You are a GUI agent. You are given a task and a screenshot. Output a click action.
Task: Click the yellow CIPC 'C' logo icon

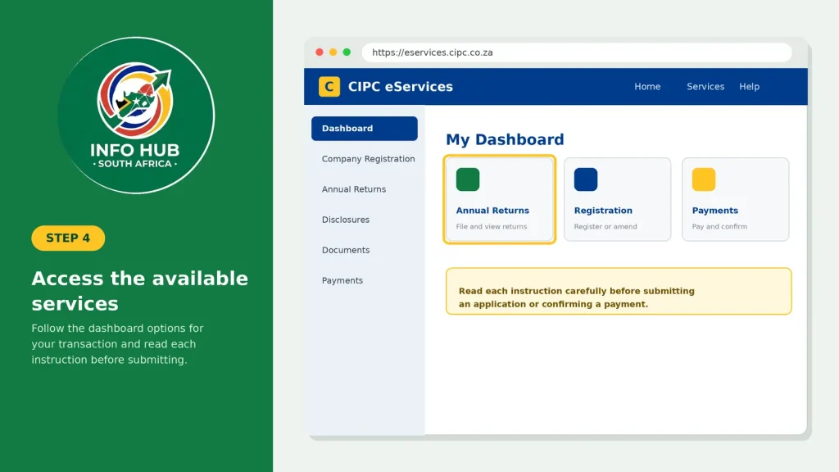click(329, 86)
